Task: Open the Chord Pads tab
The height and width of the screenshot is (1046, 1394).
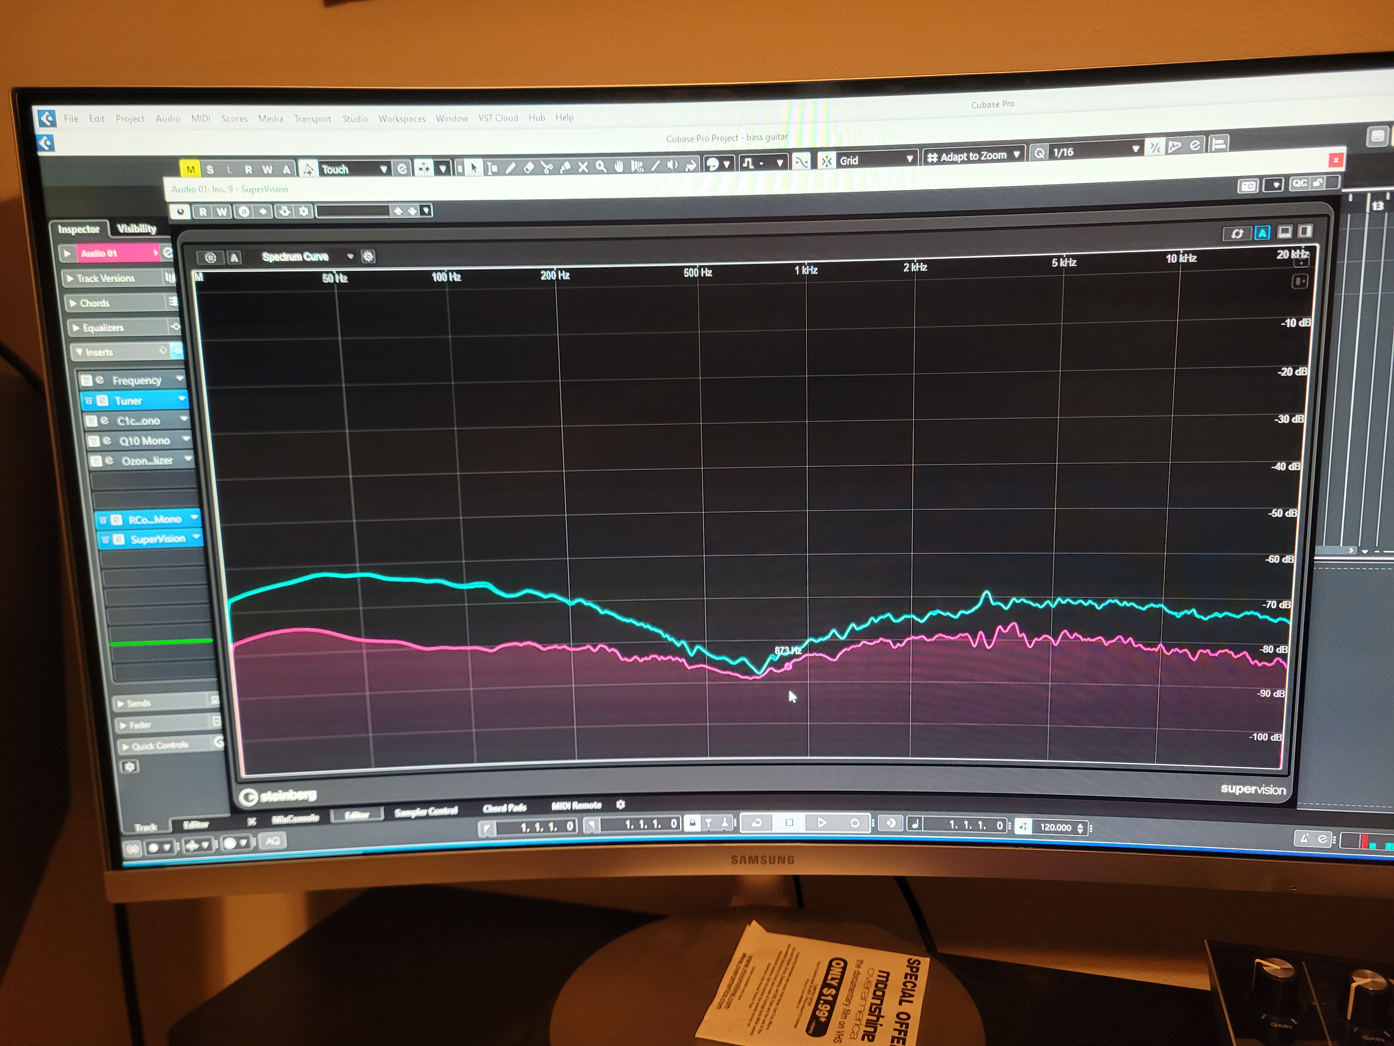Action: pyautogui.click(x=504, y=808)
